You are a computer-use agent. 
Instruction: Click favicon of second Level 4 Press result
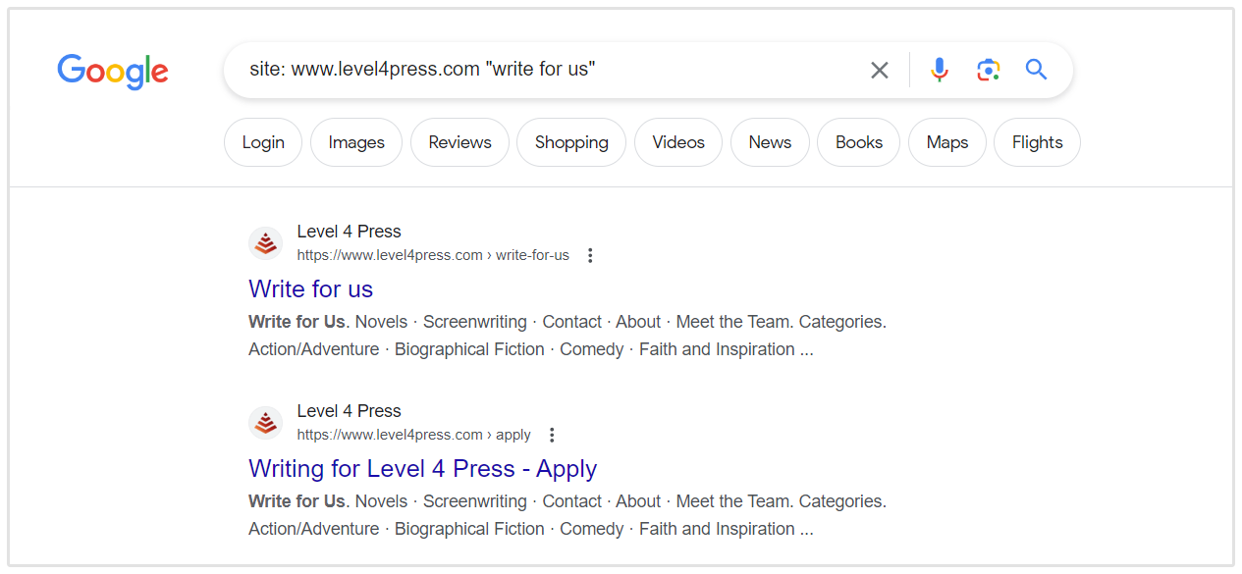(x=265, y=423)
